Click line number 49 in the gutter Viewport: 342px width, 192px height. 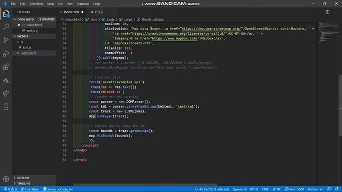(x=64, y=116)
